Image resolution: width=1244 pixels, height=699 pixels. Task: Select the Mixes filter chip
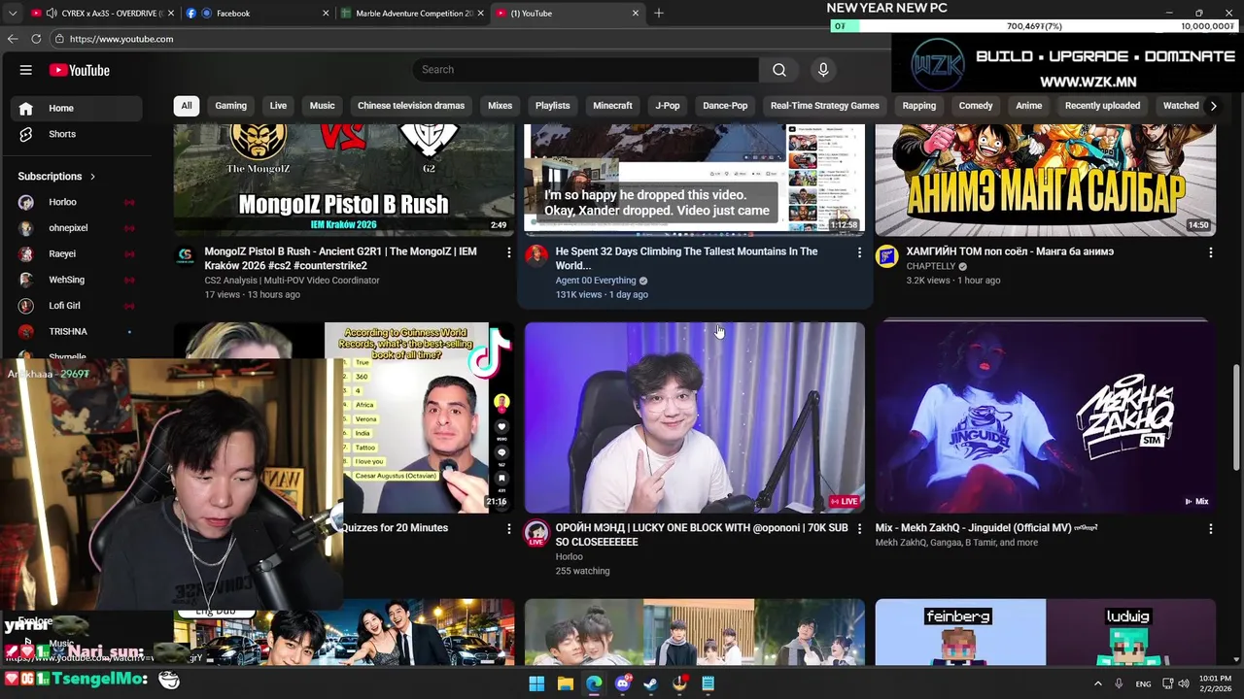[500, 106]
